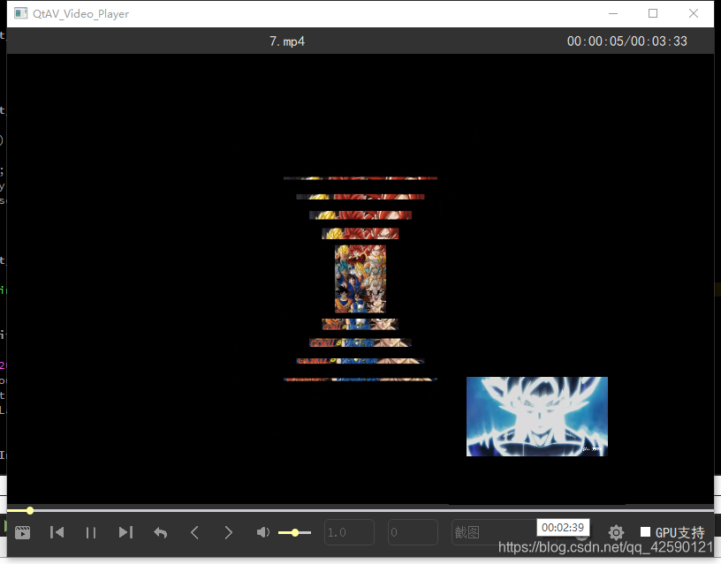Click the input field showing 0
Viewport: 721px width, 564px height.
point(413,532)
